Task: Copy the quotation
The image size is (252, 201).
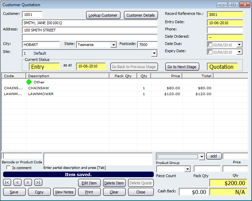Action: pos(39,192)
